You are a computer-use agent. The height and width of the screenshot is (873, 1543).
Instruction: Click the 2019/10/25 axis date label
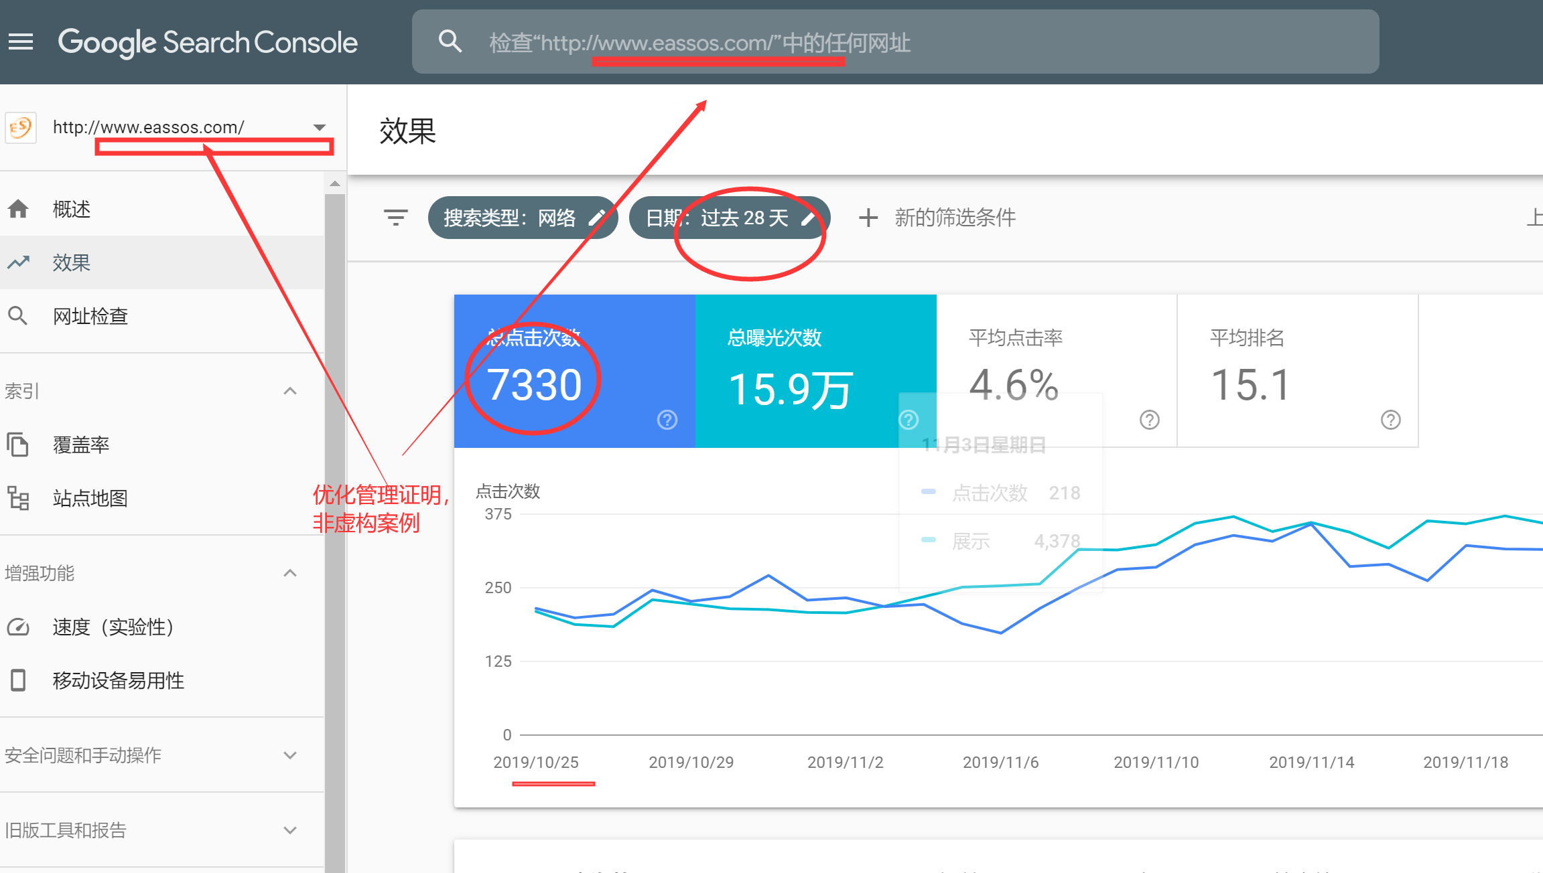(536, 763)
